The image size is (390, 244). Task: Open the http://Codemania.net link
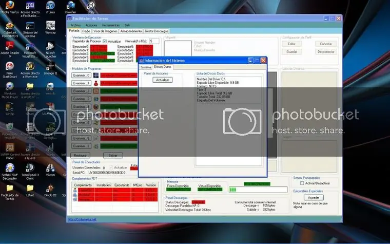tap(82, 220)
